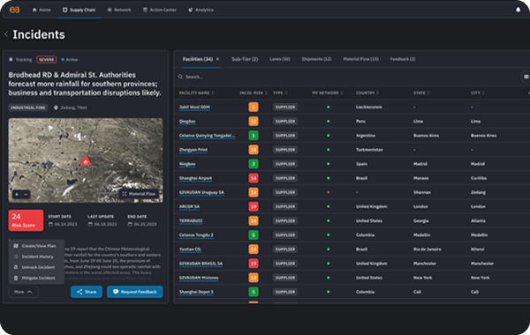Screen dimensions: 530x335
Task: Click the feedback icon on Request Feedback
Action: 116,292
